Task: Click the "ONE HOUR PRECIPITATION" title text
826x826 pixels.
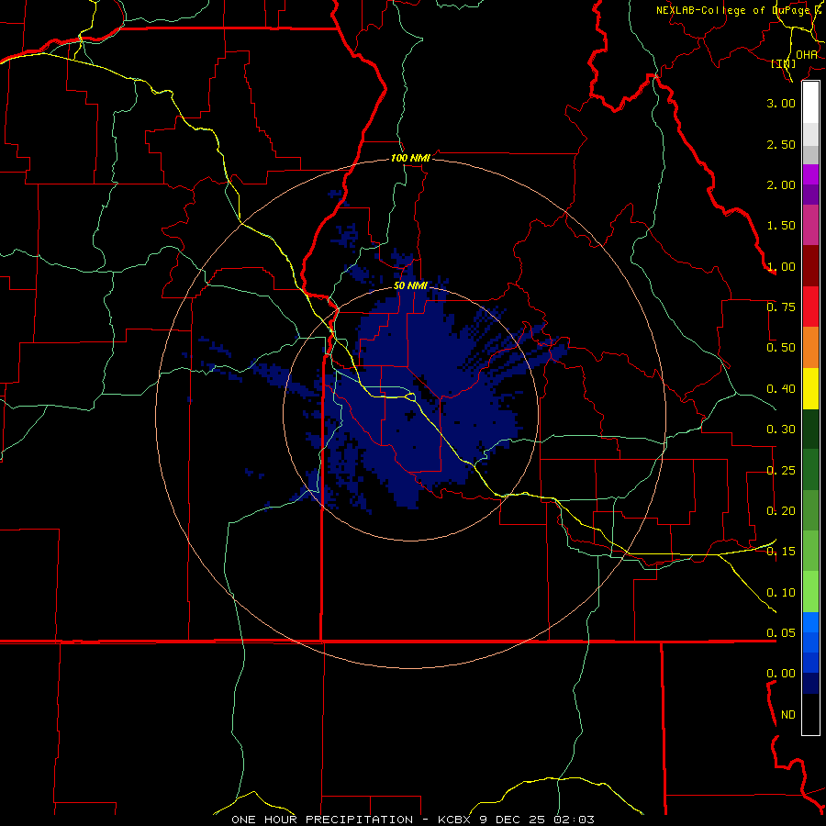Action: point(322,820)
